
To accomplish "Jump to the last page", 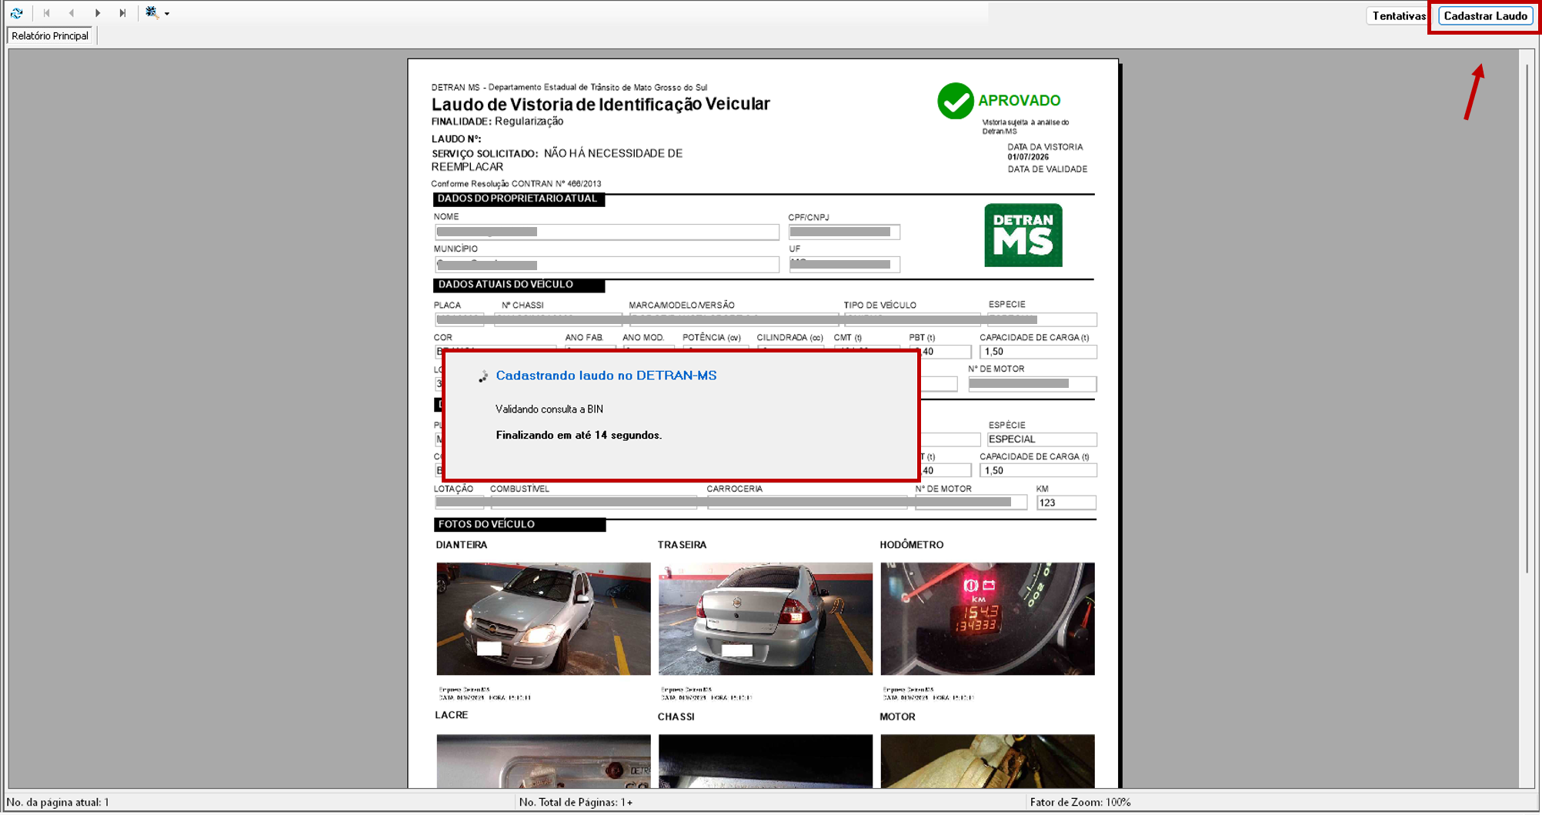I will (122, 13).
